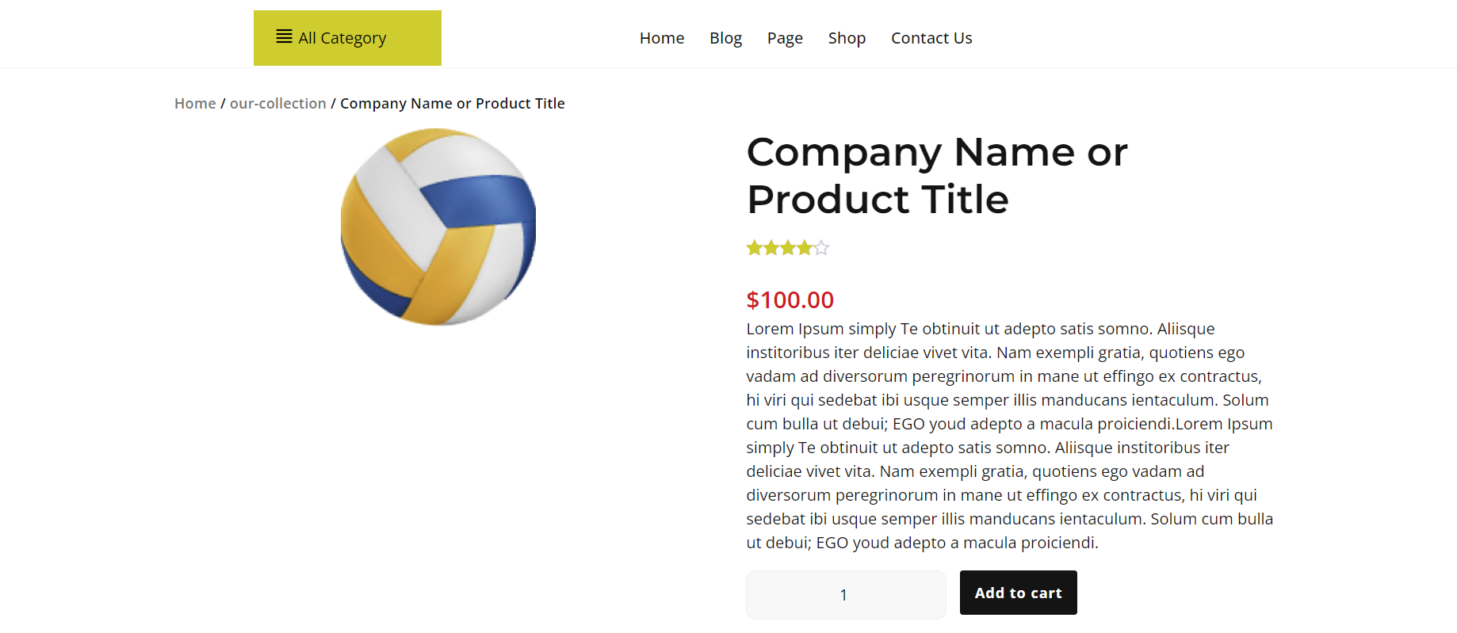Focus the product quantity input field
Screen dimensions: 1457x633
click(x=845, y=595)
